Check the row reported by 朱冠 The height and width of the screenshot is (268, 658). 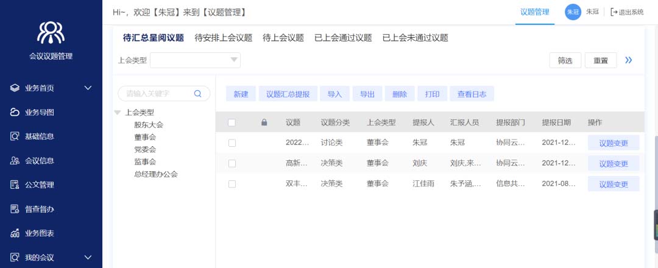coord(232,143)
